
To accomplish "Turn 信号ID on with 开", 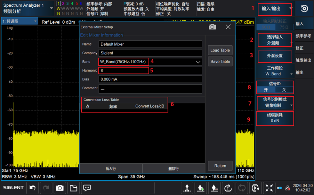I will (266, 90).
